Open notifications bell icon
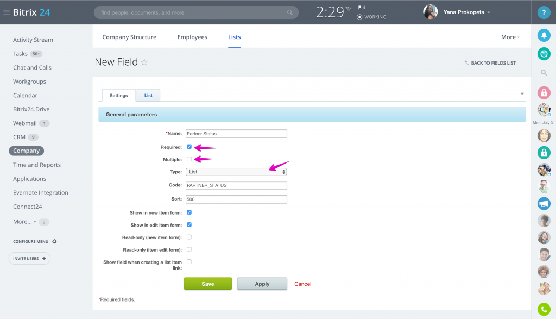Viewport: 556px width, 319px height. coord(544,35)
